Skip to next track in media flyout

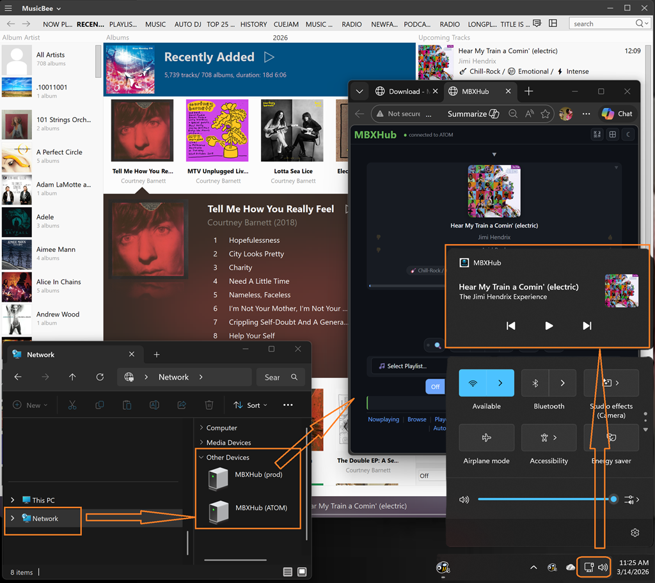(x=587, y=326)
